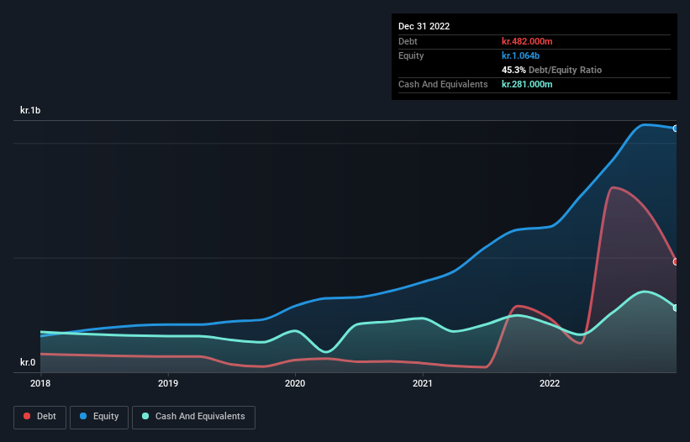
Task: Select the Equity end-point marker on chart
Action: 676,129
